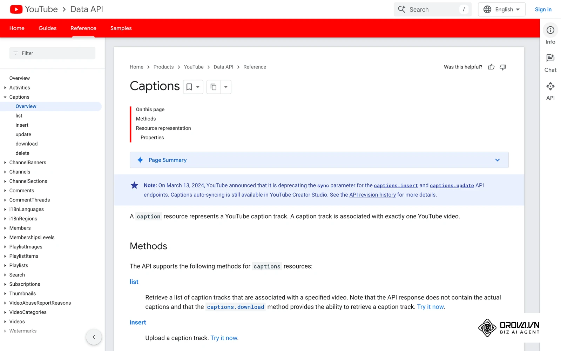The height and width of the screenshot is (351, 561).
Task: Expand the Videos tree item
Action: (5, 322)
